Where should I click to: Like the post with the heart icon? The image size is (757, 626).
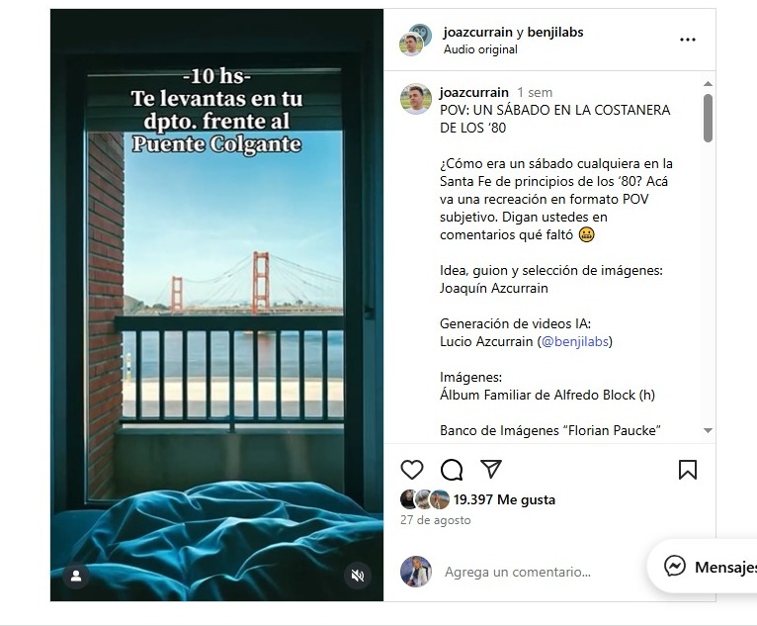412,470
